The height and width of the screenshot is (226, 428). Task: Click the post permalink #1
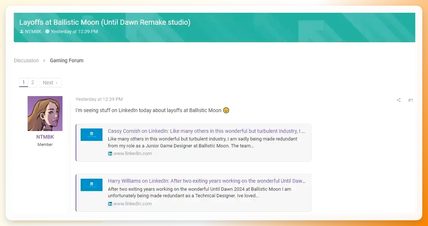coord(411,100)
